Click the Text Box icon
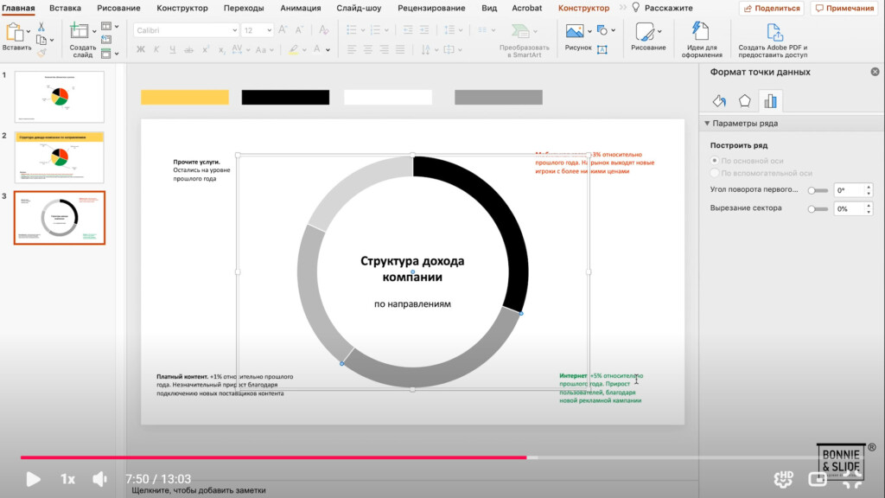The image size is (885, 498). [602, 49]
